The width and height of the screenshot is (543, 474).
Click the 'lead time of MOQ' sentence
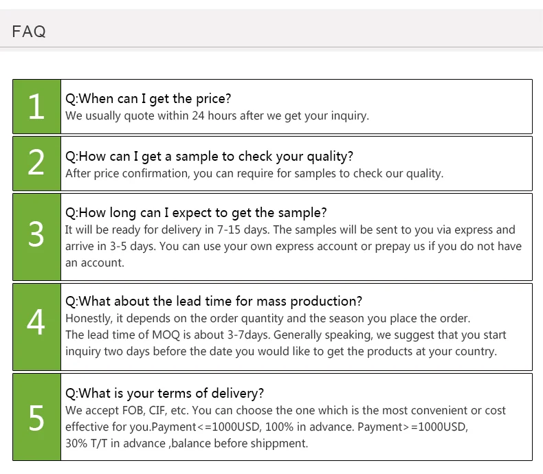[x=285, y=335]
